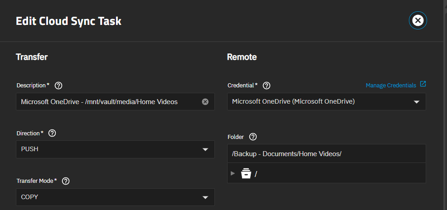Select the root folder drawer icon
This screenshot has height=210, width=447.
(246, 173)
